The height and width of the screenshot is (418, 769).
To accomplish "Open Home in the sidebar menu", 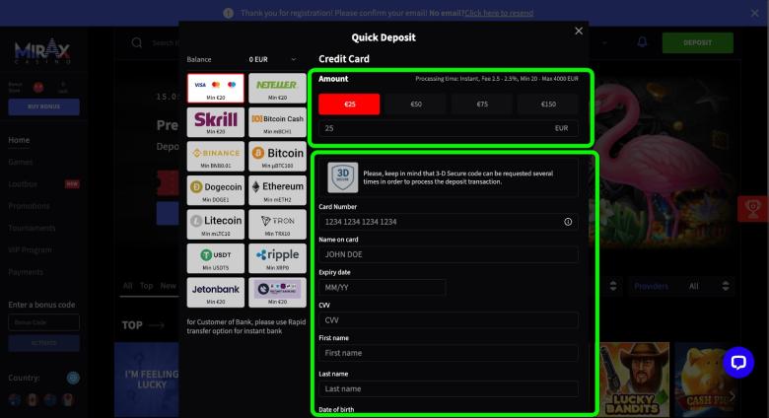I will [19, 140].
